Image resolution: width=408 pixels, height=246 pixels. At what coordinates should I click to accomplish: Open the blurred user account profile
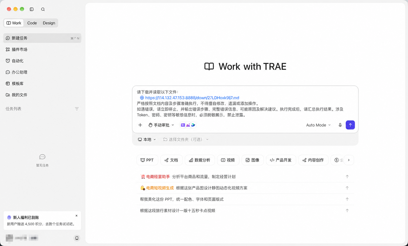[x=22, y=238]
